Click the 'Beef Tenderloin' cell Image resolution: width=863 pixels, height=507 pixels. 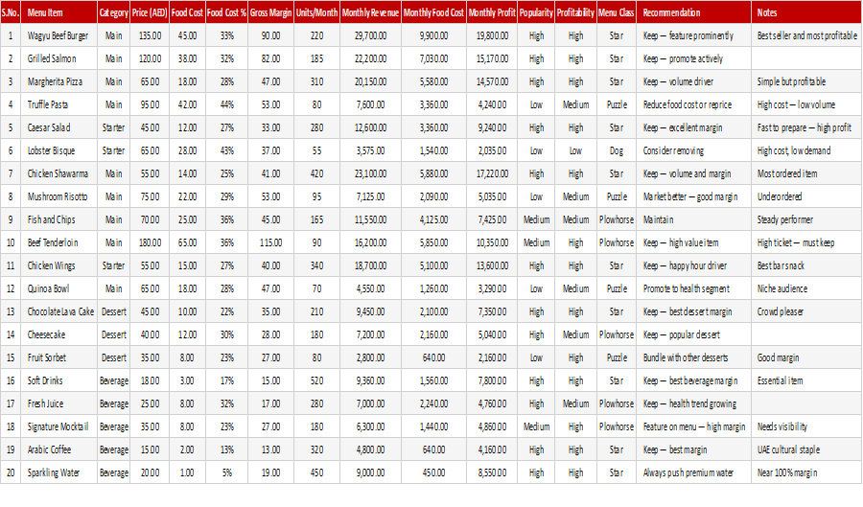[x=58, y=242]
